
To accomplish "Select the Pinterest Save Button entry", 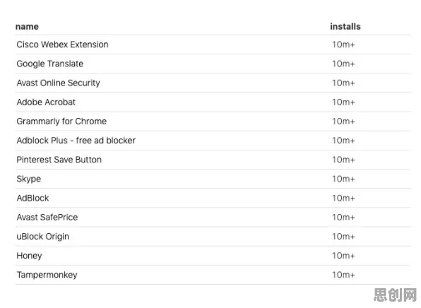I will click(x=59, y=160).
